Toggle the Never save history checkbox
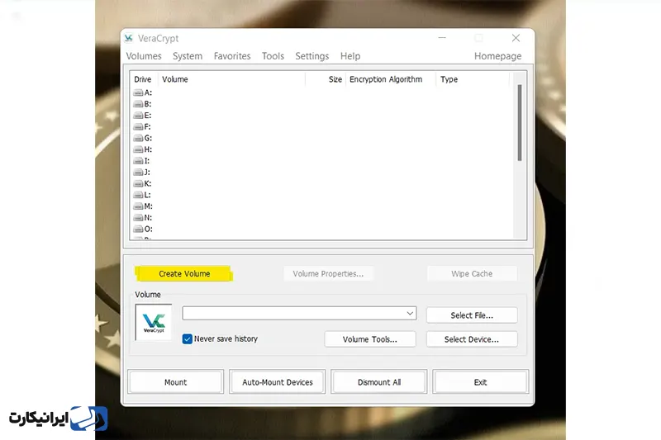This screenshot has width=661, height=440. point(188,339)
